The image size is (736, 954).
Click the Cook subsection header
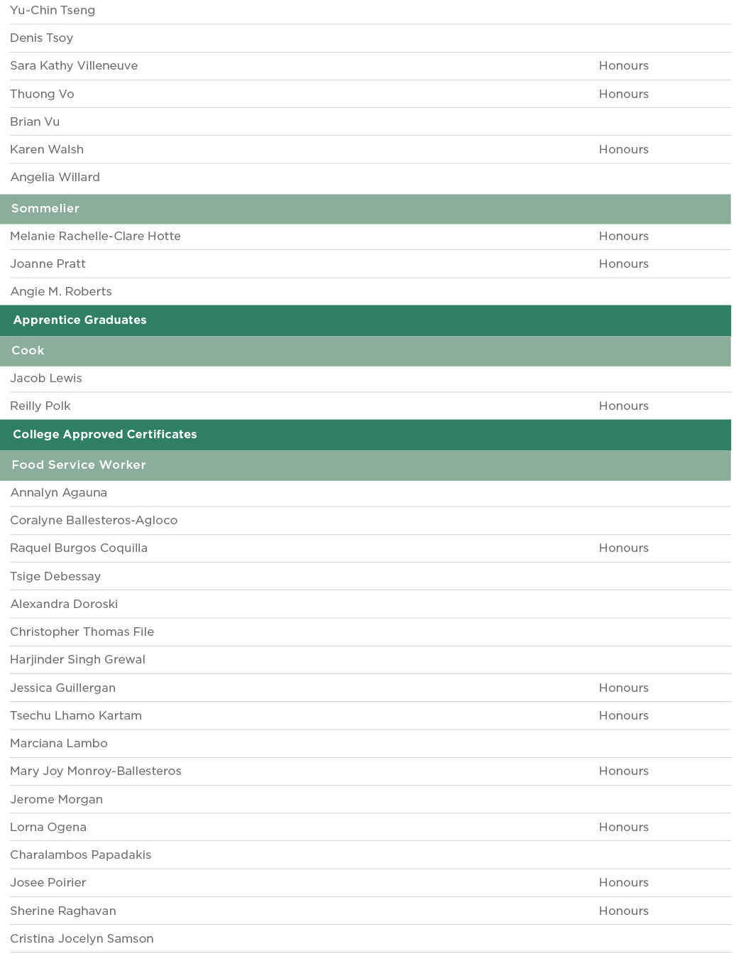tap(28, 351)
